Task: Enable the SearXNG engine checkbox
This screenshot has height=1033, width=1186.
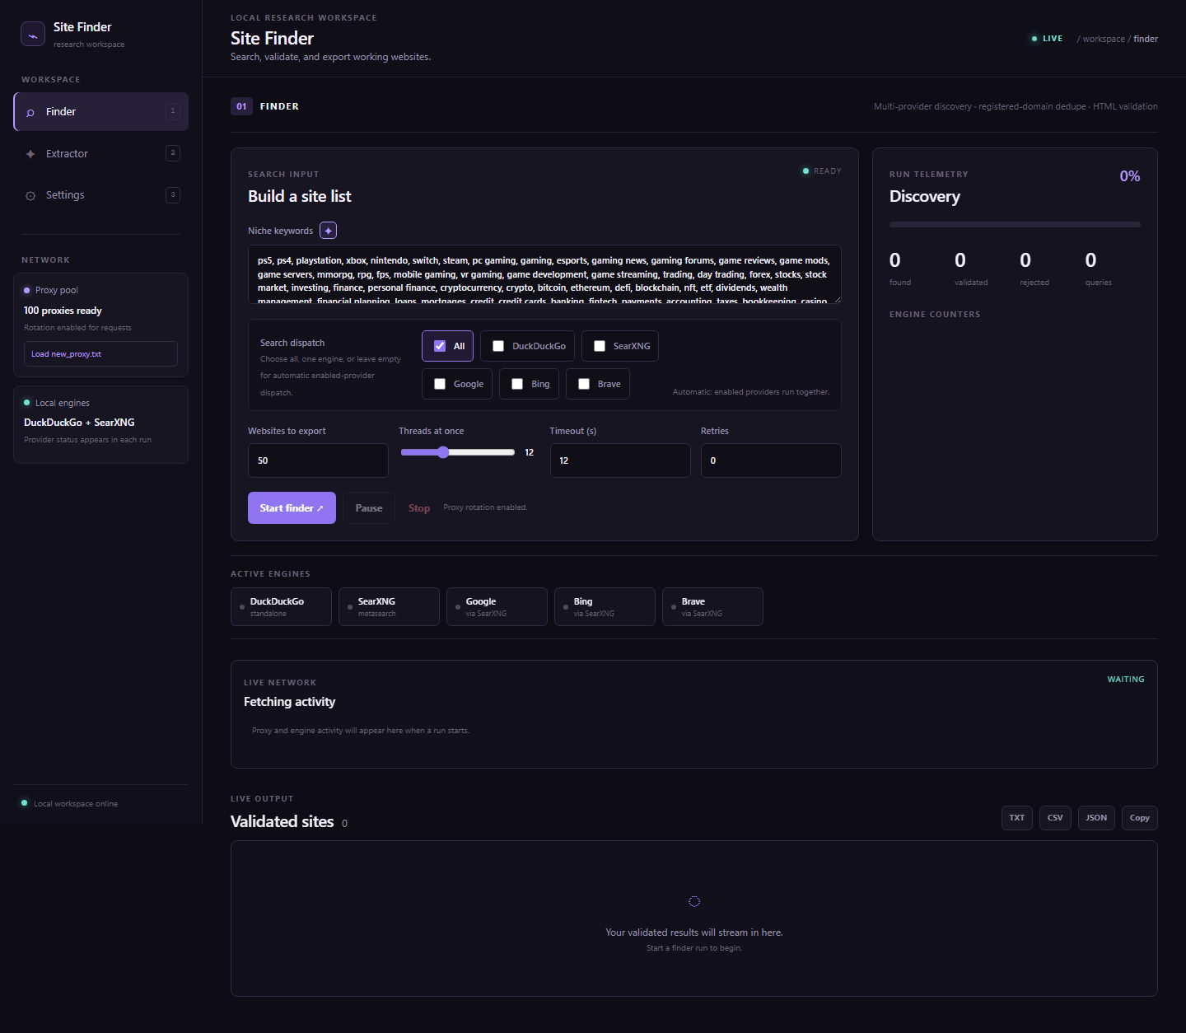Action: click(600, 346)
